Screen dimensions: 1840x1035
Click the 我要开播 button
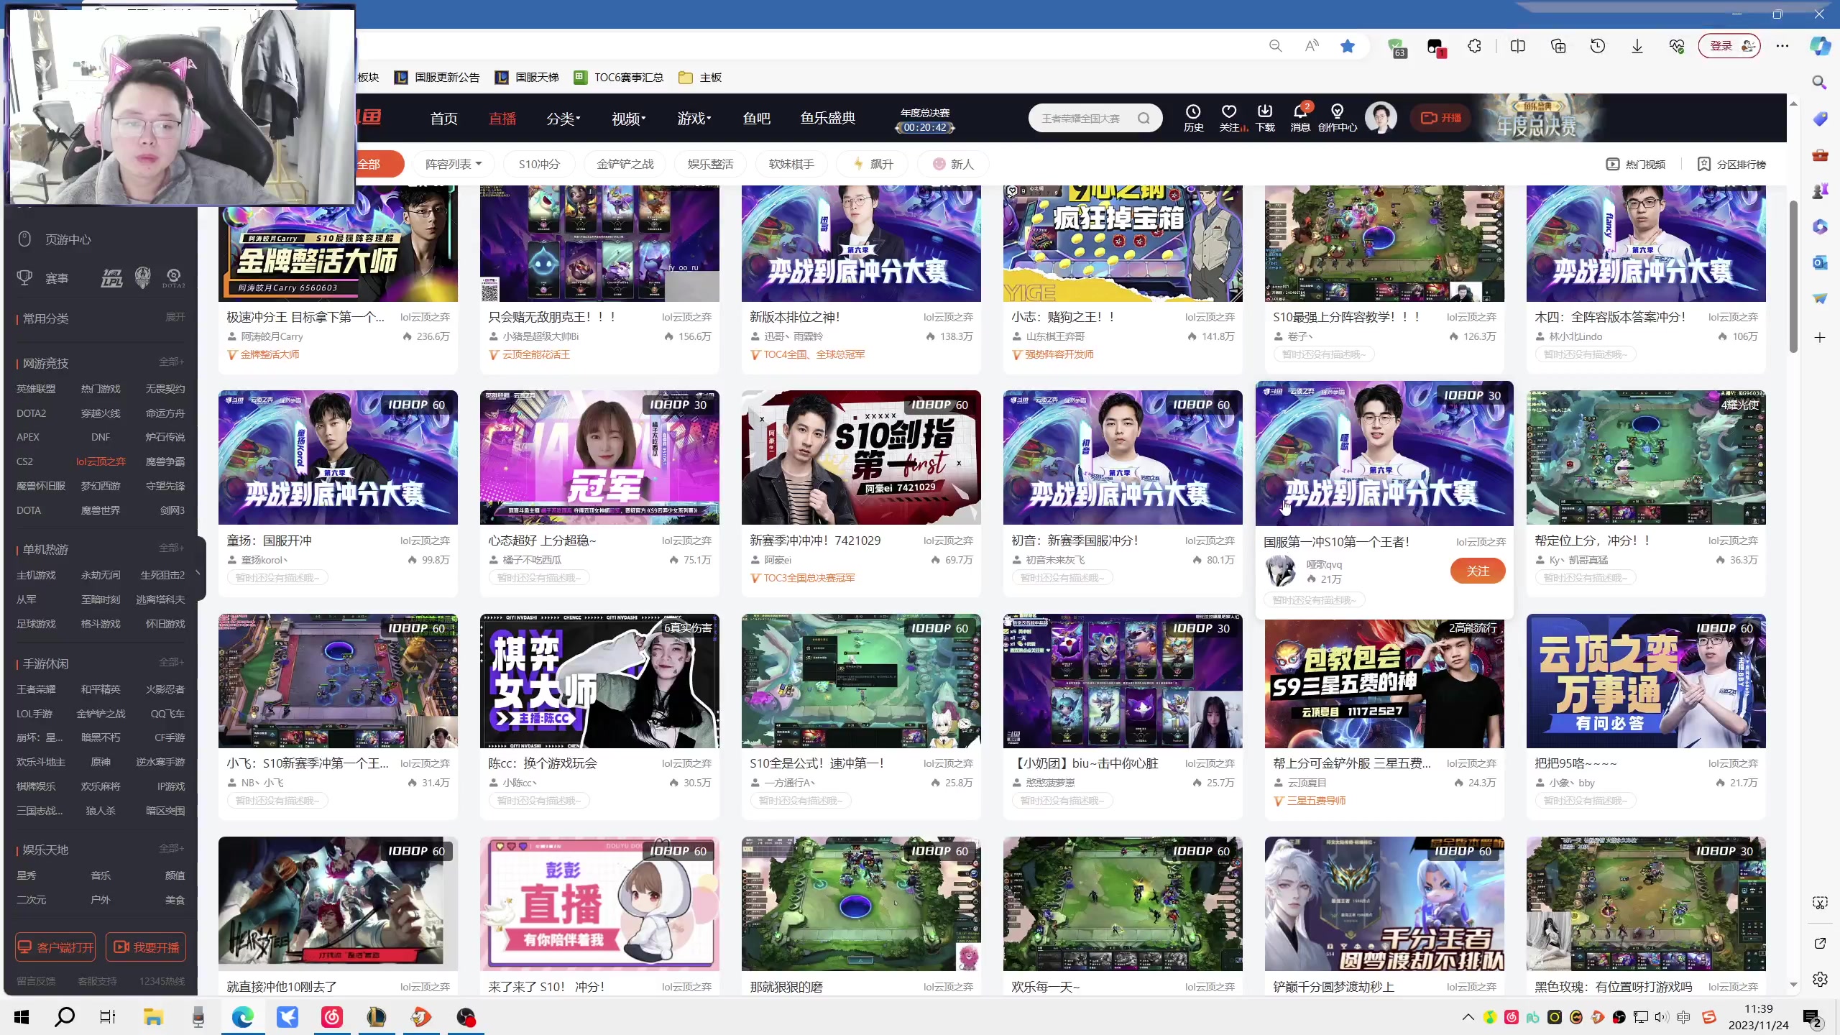click(146, 947)
